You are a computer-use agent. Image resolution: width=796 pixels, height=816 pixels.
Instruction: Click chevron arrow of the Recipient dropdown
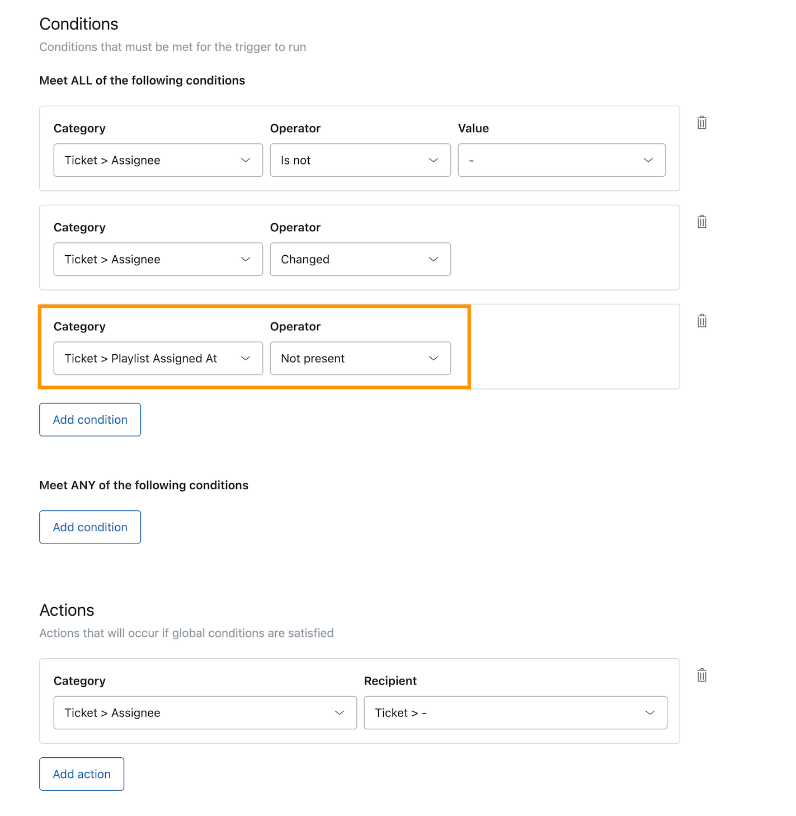649,712
